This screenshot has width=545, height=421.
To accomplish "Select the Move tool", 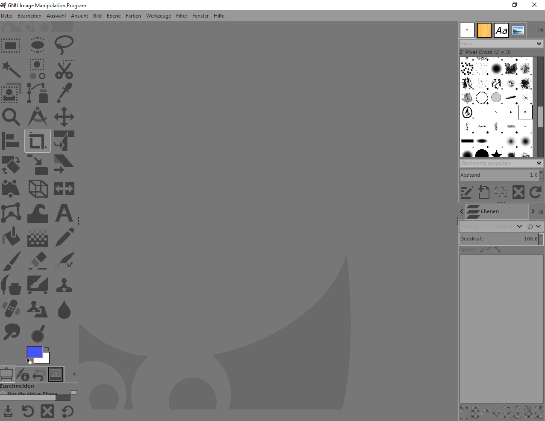I will click(64, 117).
